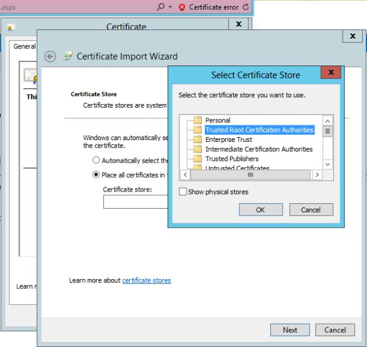Click the Intermediate Certification Authorities folder icon
The width and height of the screenshot is (367, 347).
[x=197, y=149]
